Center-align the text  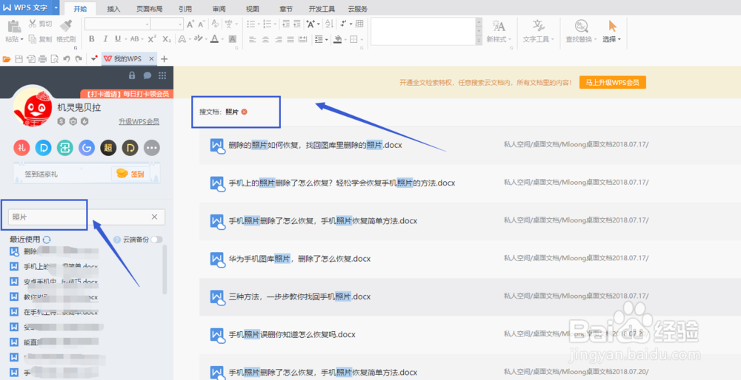[x=265, y=39]
